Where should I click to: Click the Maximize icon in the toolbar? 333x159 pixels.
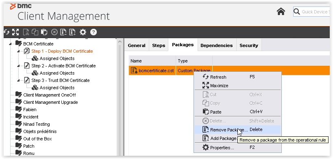15,32
